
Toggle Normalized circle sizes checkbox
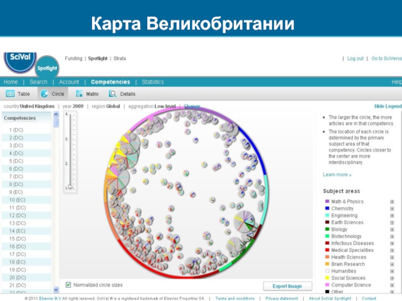point(68,285)
